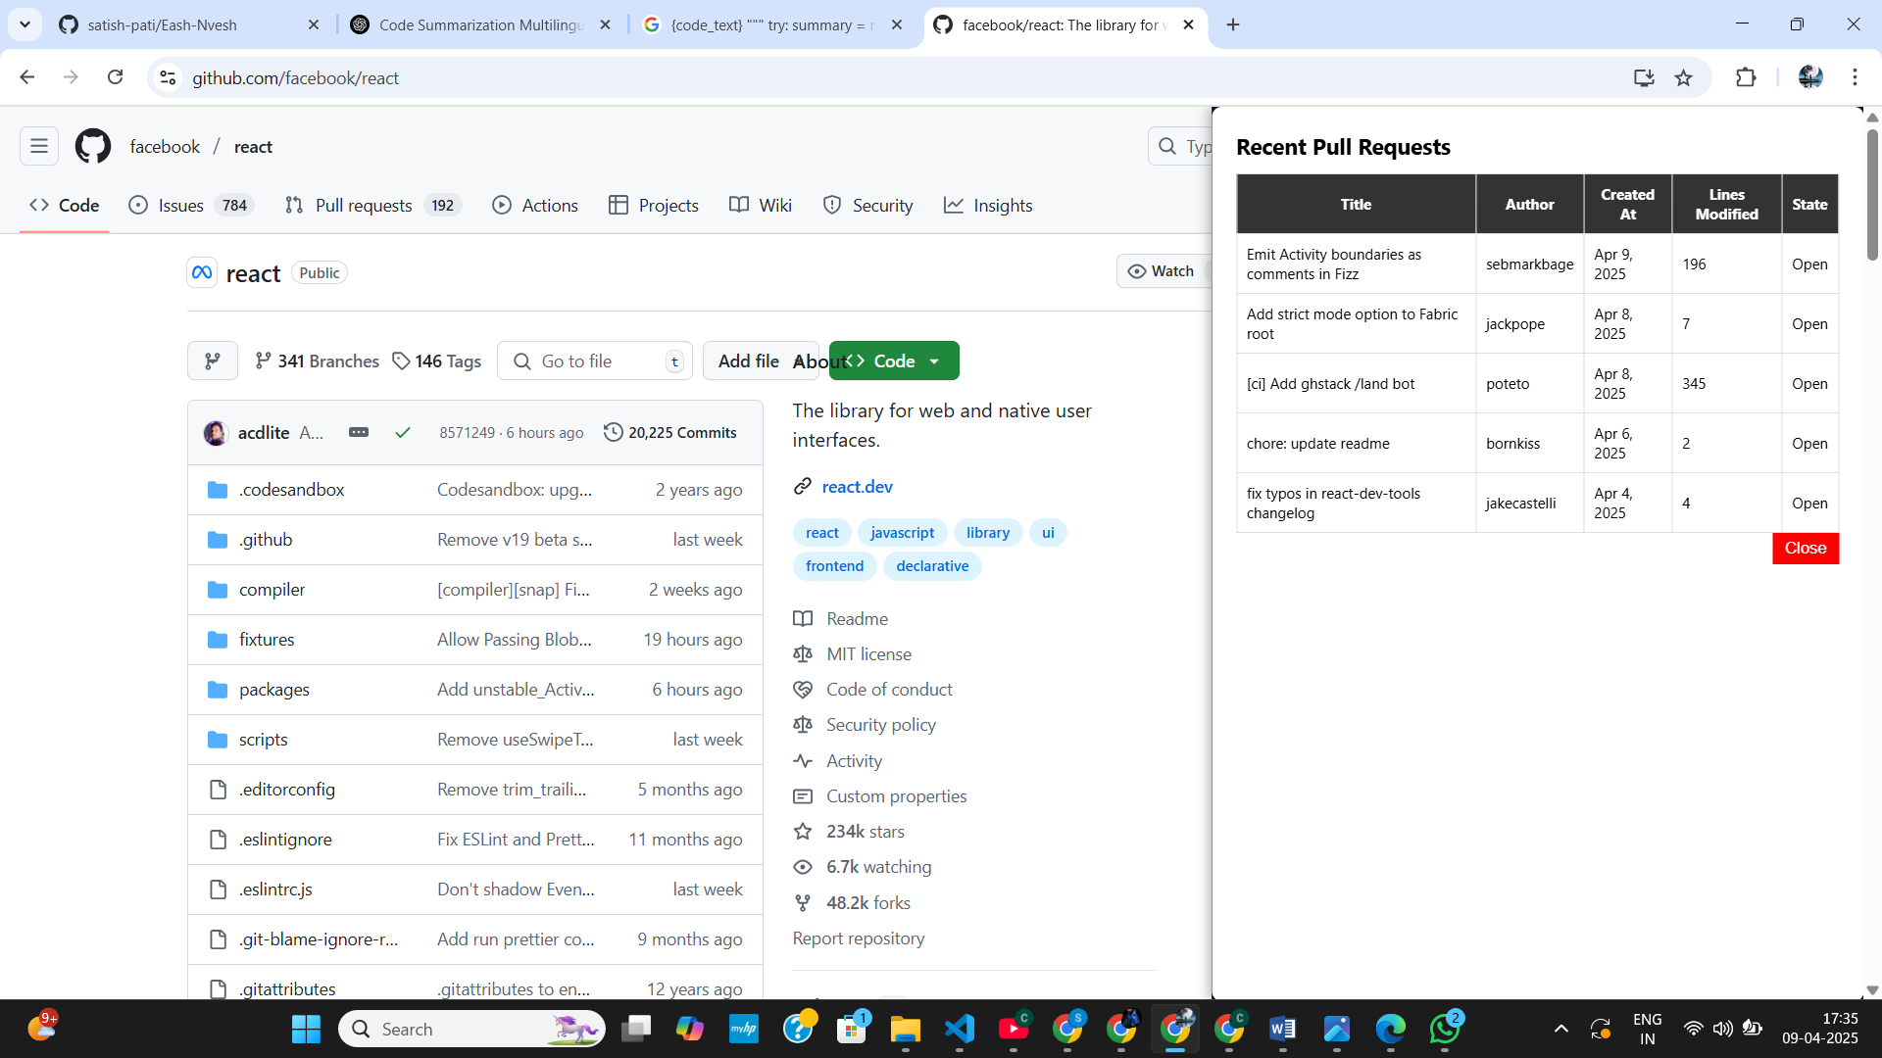Open WhatsApp from the taskbar
Image resolution: width=1882 pixels, height=1058 pixels.
[1445, 1029]
